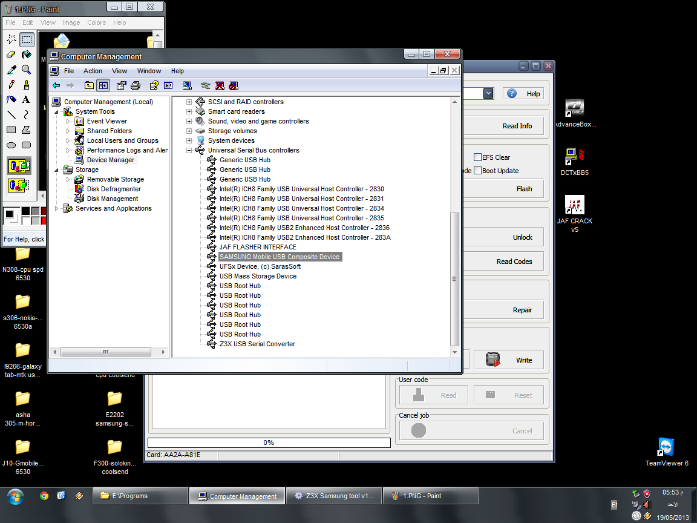Click Scan for hardware changes toolbar icon
The image size is (697, 523).
(187, 85)
